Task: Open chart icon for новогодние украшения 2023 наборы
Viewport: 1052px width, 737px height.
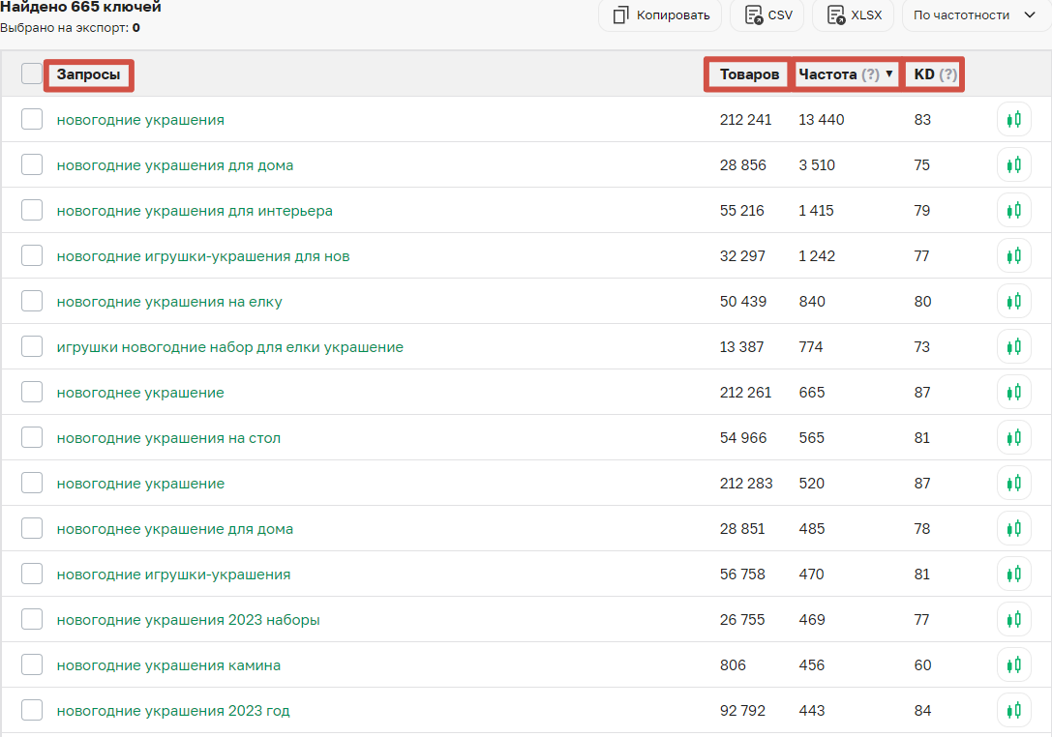Action: point(1013,620)
